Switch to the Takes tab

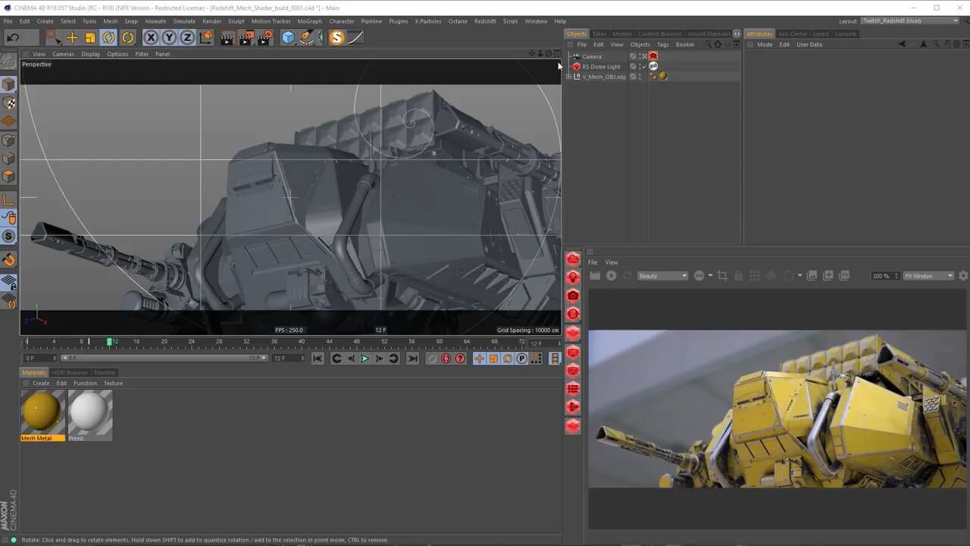tap(599, 33)
